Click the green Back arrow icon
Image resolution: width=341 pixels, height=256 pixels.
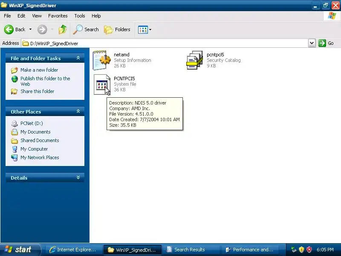(x=9, y=29)
